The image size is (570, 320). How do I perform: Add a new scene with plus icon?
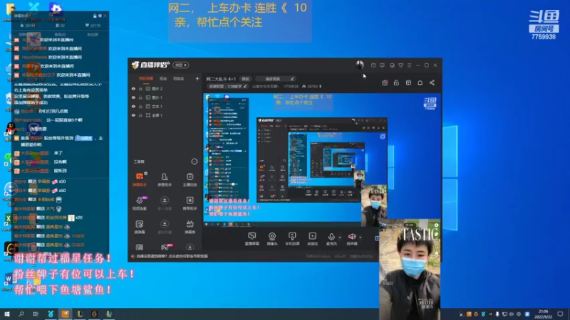point(197,78)
